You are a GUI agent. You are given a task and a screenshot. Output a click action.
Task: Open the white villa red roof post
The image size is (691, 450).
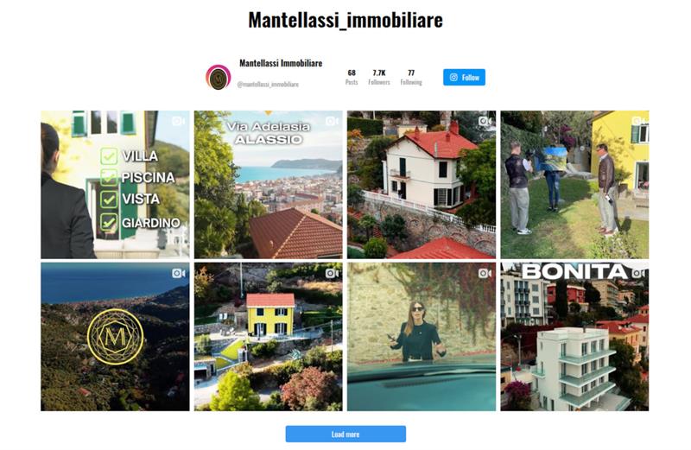tap(422, 184)
